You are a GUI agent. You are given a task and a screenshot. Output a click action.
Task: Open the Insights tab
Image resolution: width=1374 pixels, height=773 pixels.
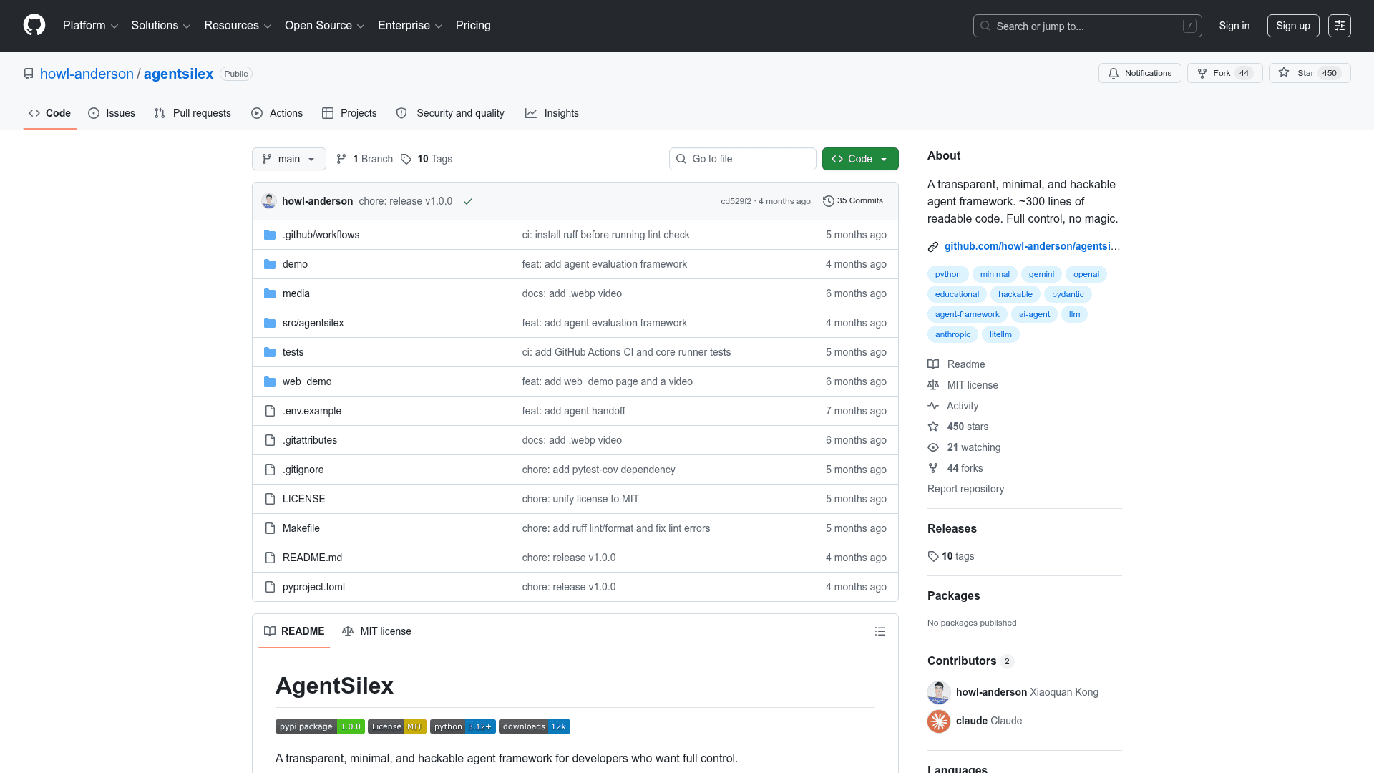(552, 113)
